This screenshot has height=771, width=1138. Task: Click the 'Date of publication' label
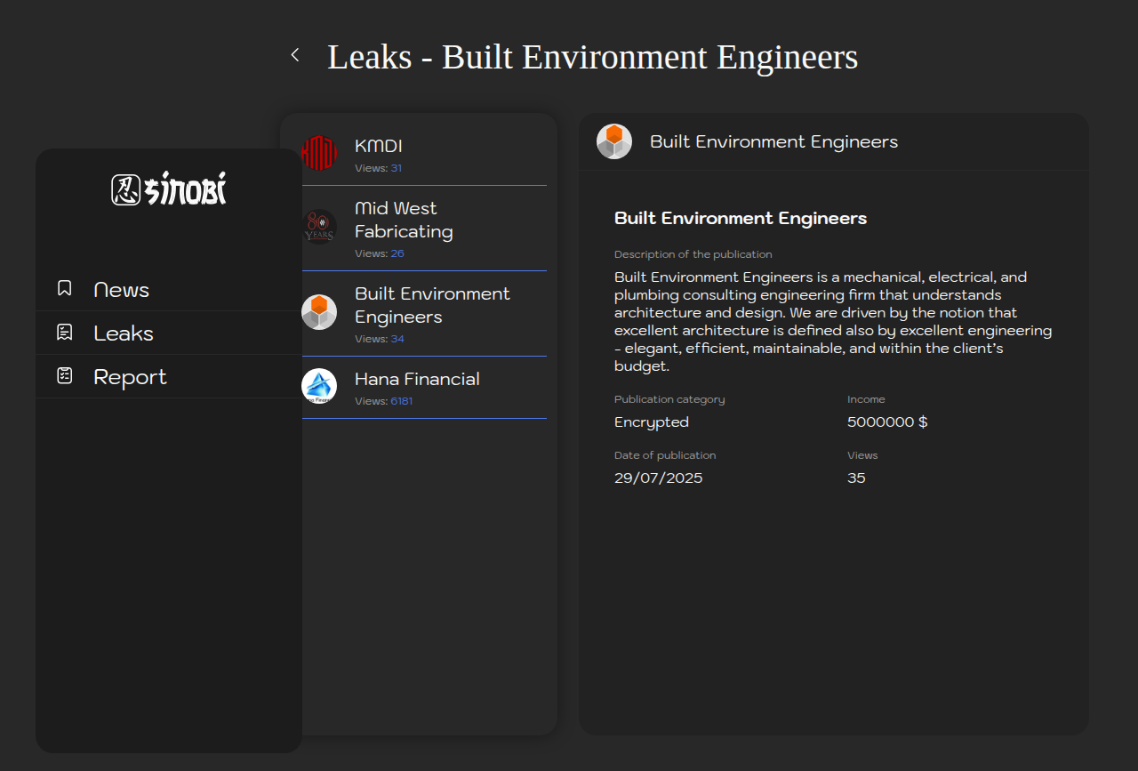pos(665,455)
